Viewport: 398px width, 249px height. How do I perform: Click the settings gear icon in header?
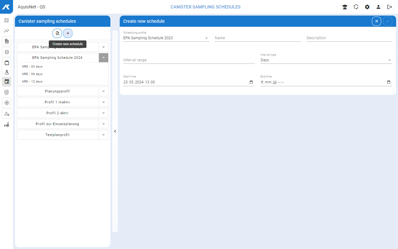pos(367,7)
